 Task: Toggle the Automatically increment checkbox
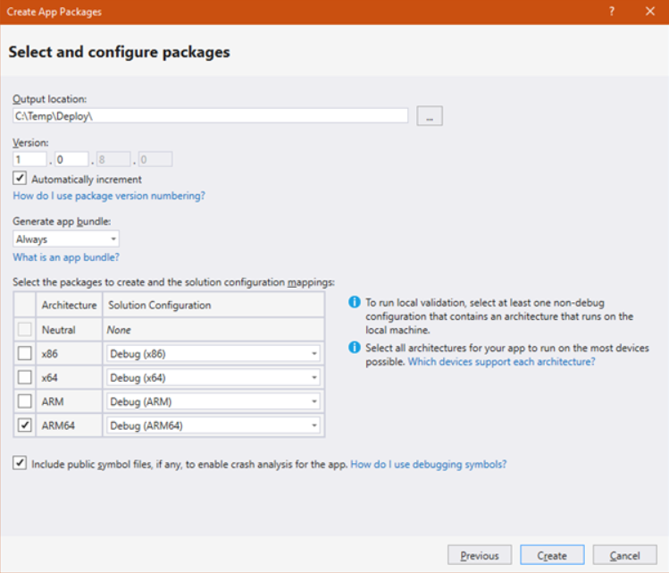point(21,179)
